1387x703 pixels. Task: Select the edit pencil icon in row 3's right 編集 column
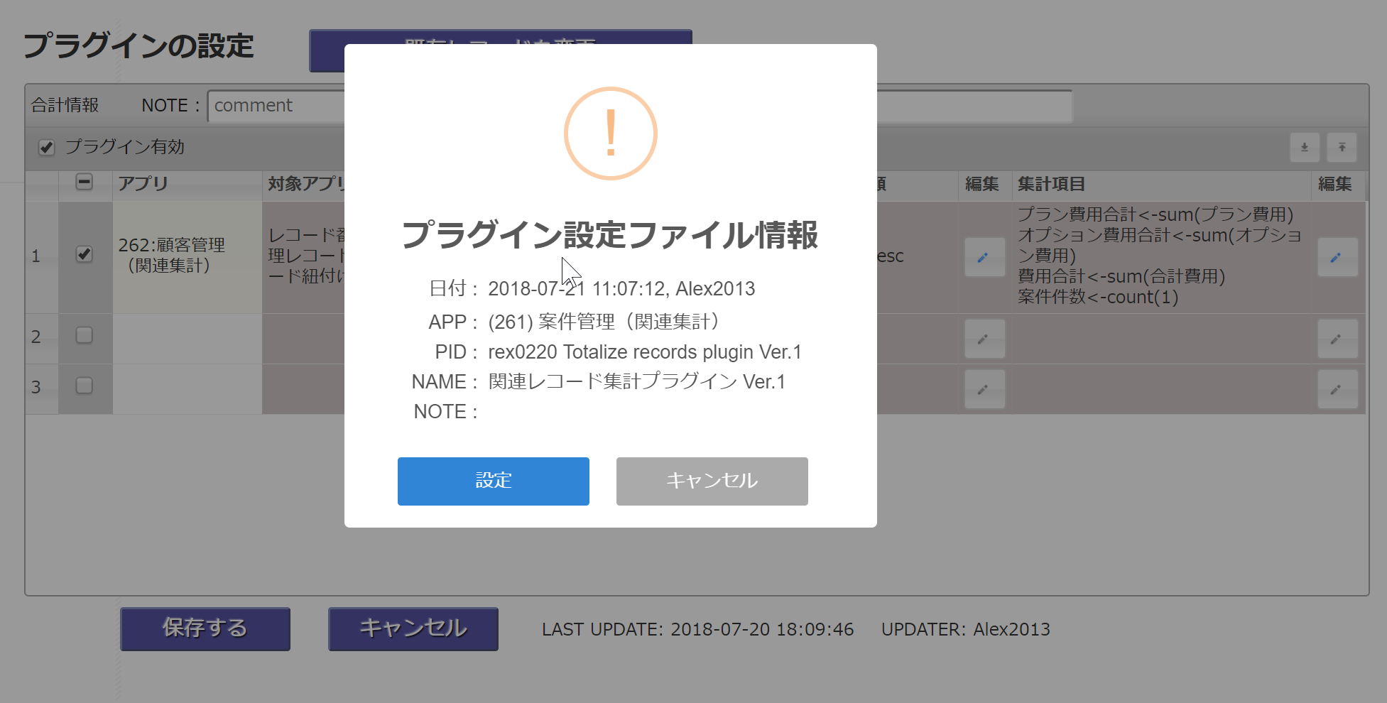click(1337, 389)
